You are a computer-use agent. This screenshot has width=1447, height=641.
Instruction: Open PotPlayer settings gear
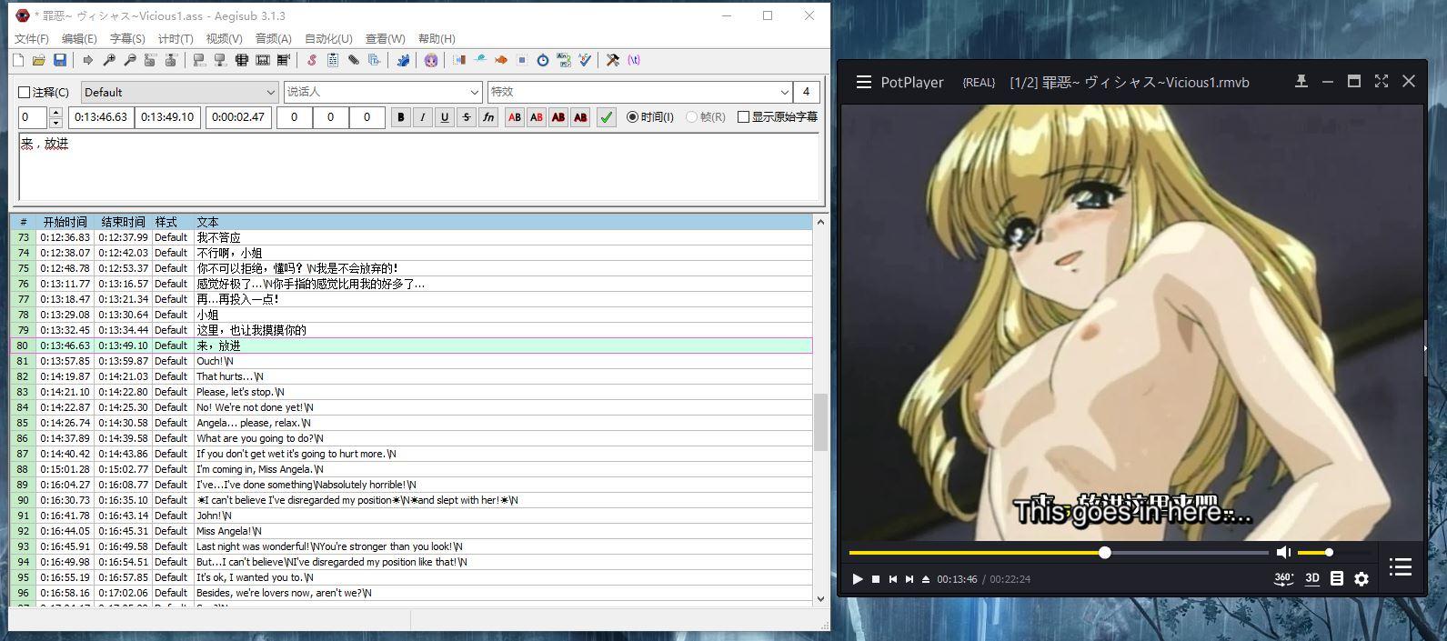click(1362, 578)
